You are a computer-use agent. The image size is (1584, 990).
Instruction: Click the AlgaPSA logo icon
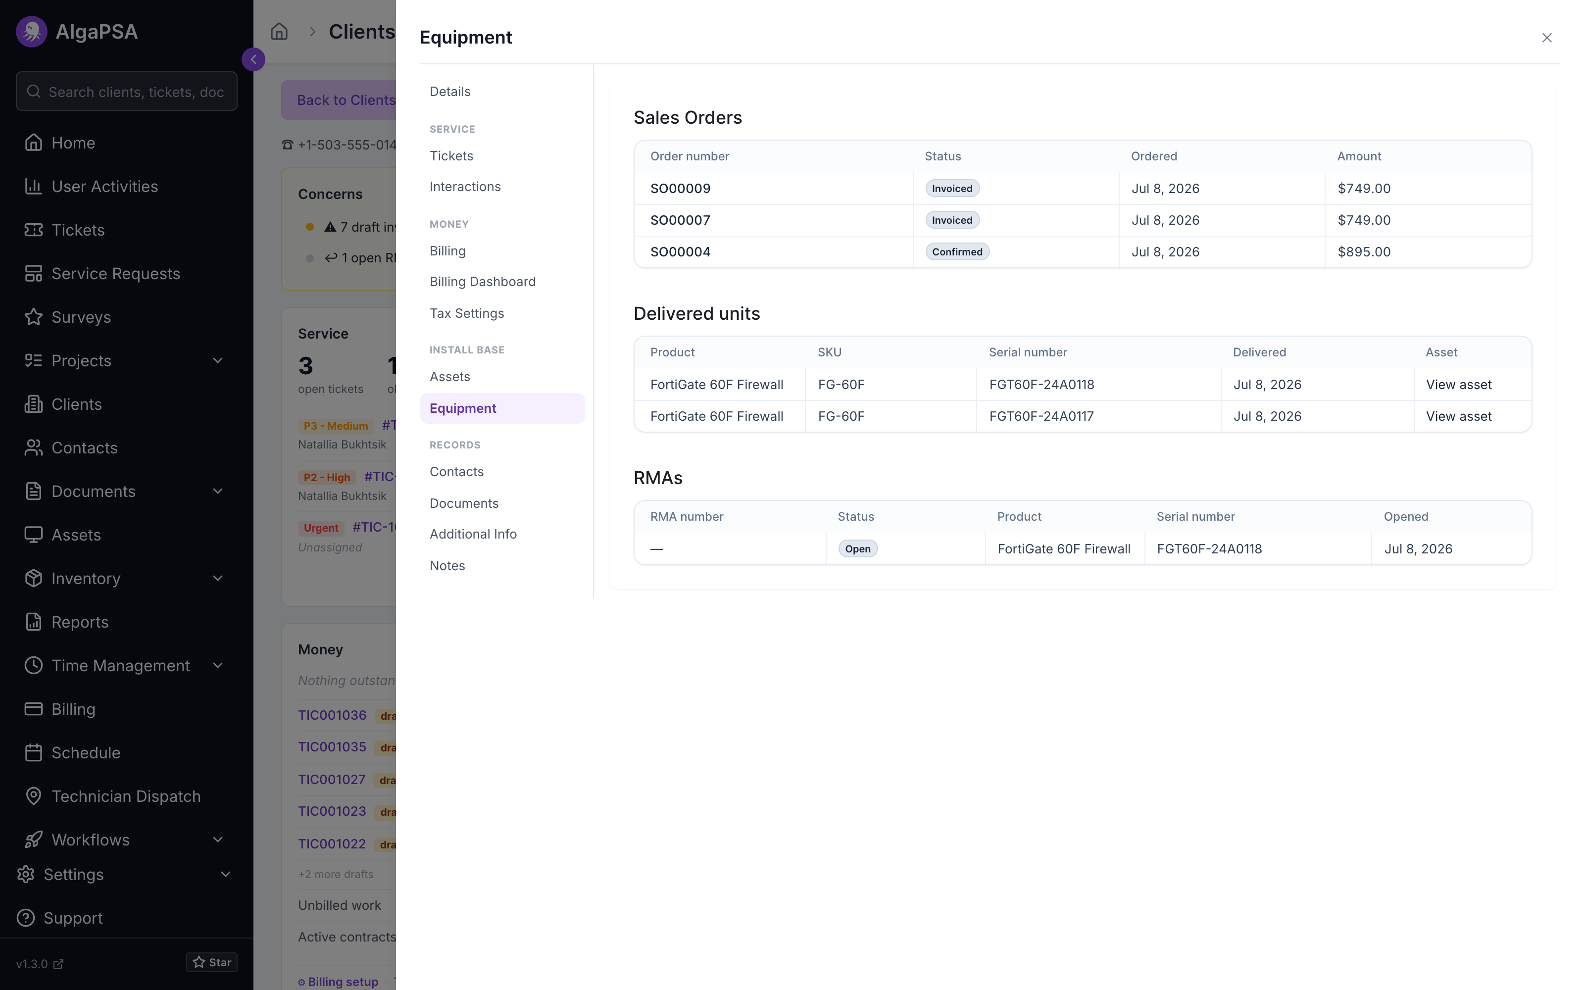[x=31, y=31]
